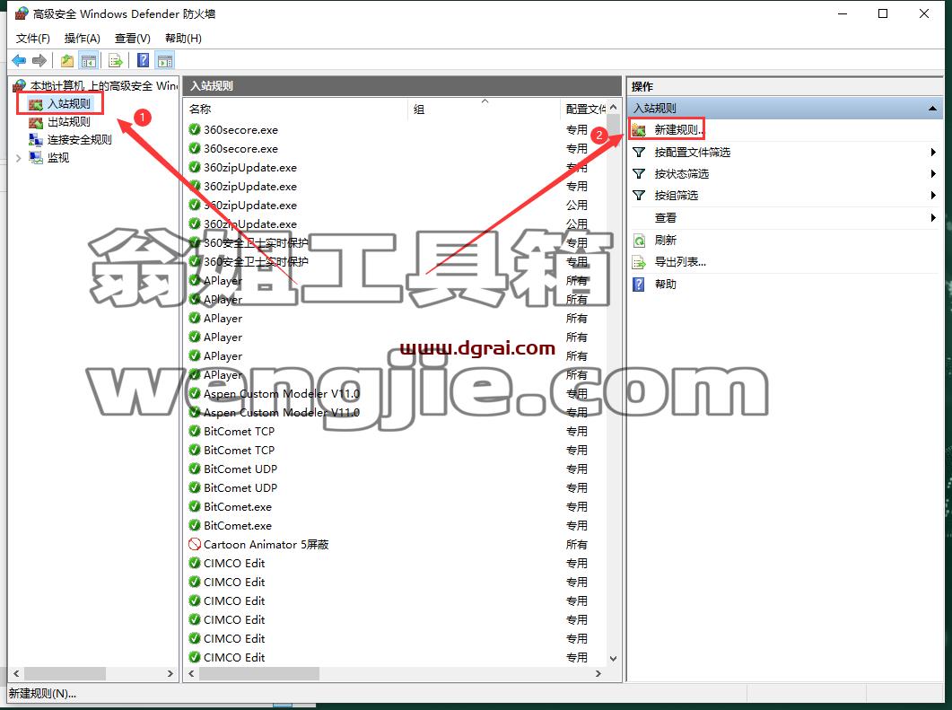Open the 按配置文件筛选 submenu arrow
Screen dimensions: 952x710
click(x=933, y=152)
